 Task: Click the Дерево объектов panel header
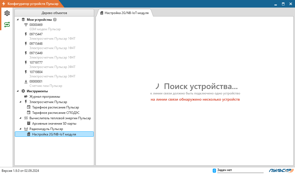(x=54, y=13)
